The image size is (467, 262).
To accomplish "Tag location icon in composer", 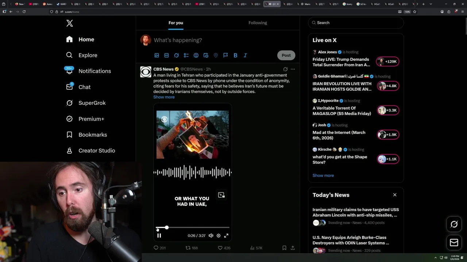I will click(216, 55).
